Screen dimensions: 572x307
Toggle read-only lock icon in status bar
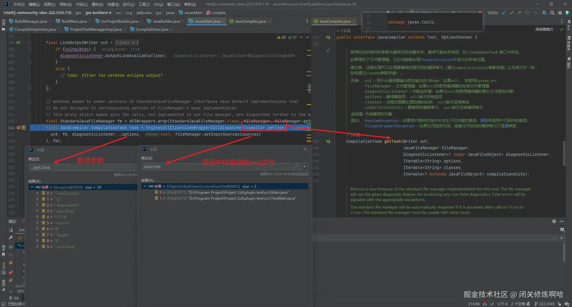pos(559,304)
